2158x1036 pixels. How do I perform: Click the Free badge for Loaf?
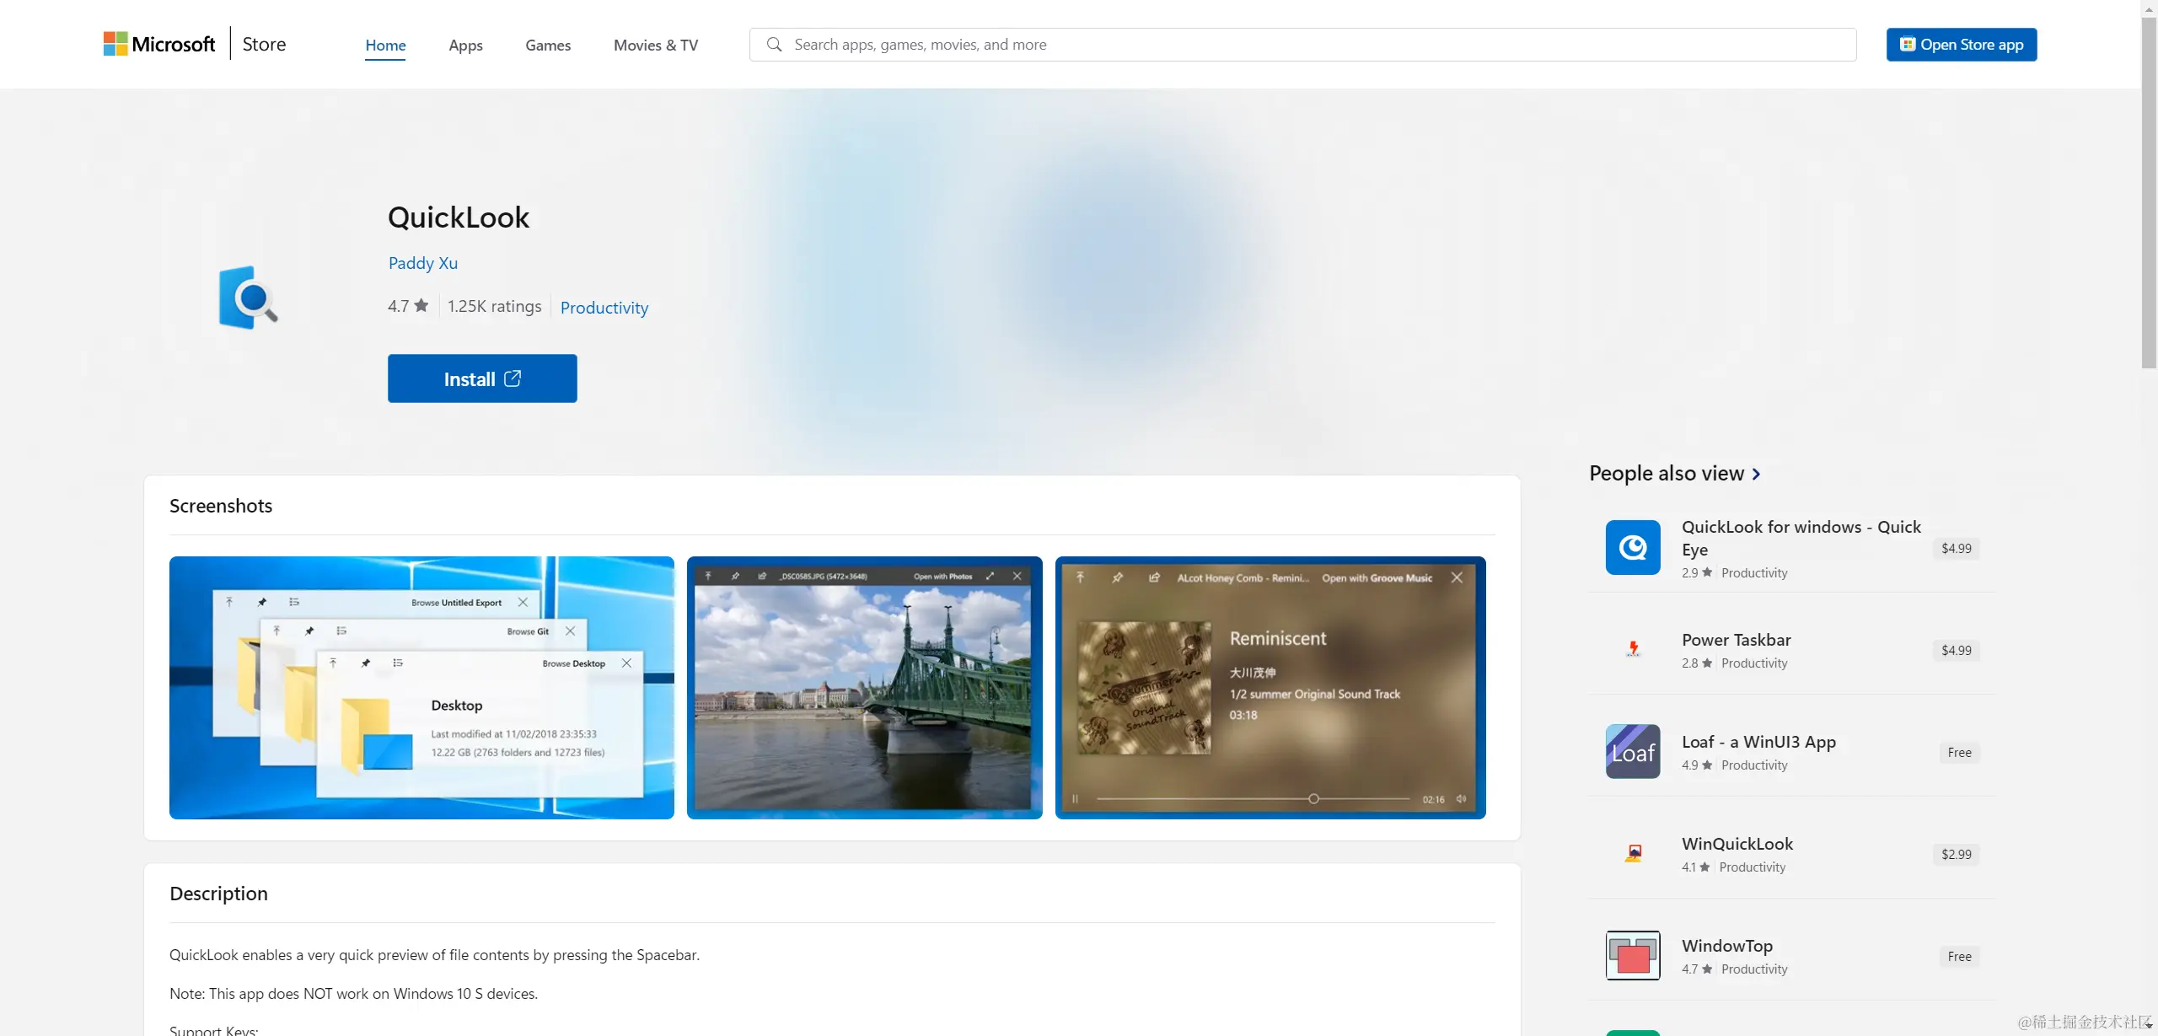[x=1959, y=752]
